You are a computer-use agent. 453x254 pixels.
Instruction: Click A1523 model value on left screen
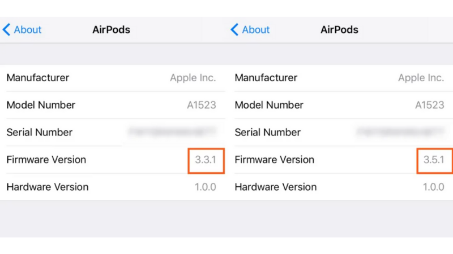click(x=202, y=105)
